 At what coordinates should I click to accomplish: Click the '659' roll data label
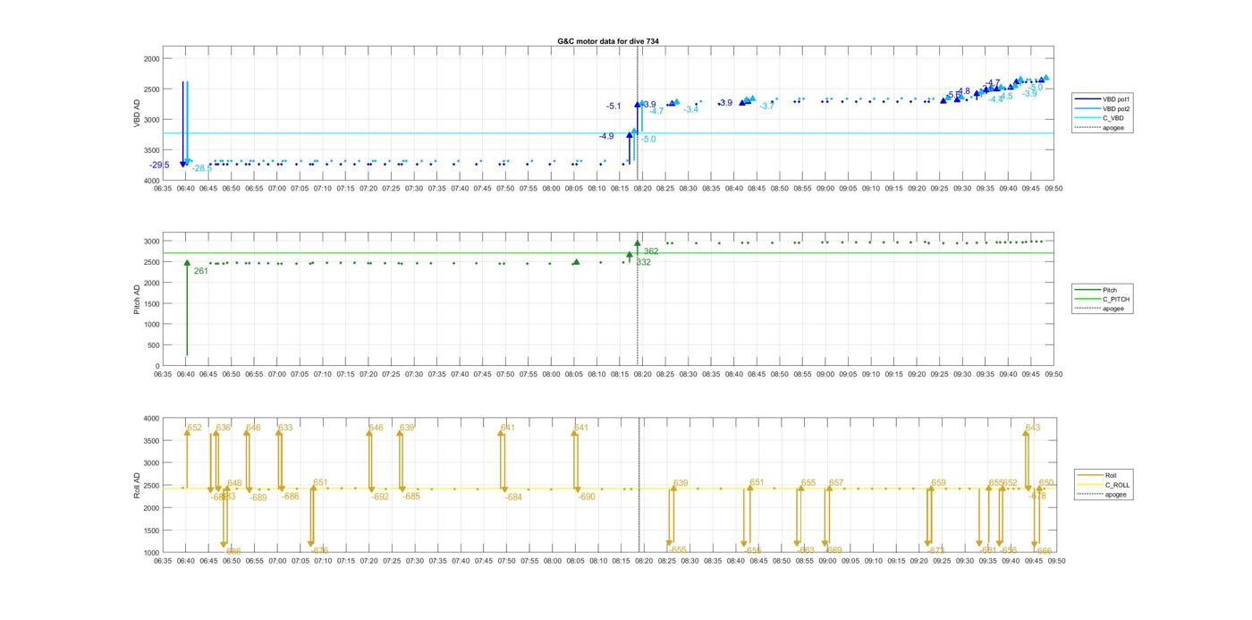pos(938,483)
